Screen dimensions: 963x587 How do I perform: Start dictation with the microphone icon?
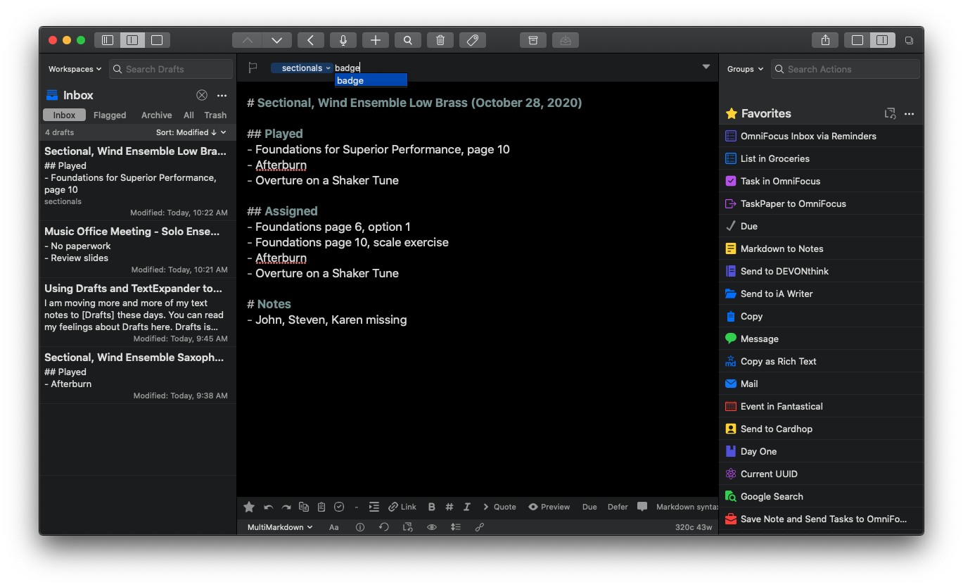(x=343, y=40)
